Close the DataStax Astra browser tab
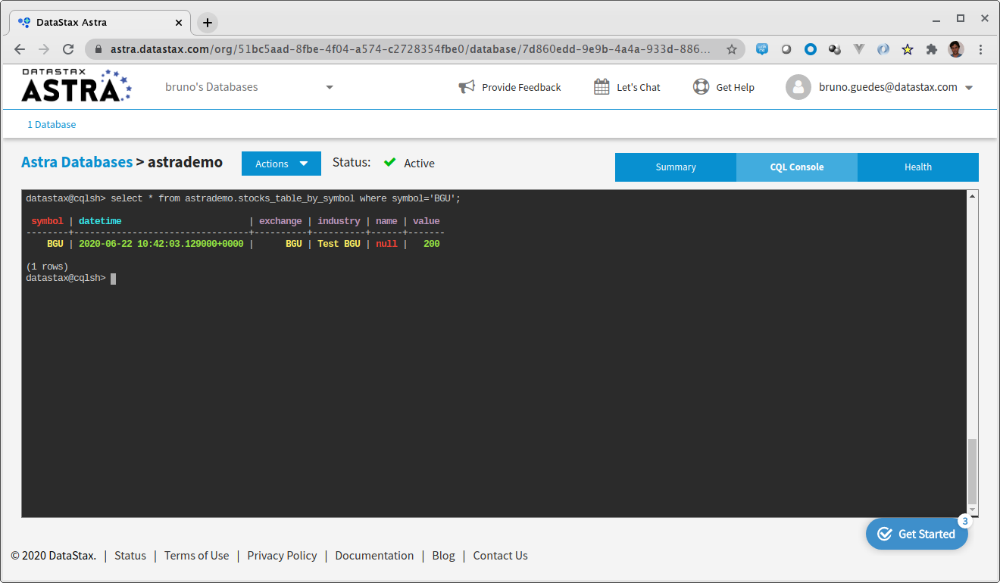This screenshot has height=583, width=1000. [179, 23]
